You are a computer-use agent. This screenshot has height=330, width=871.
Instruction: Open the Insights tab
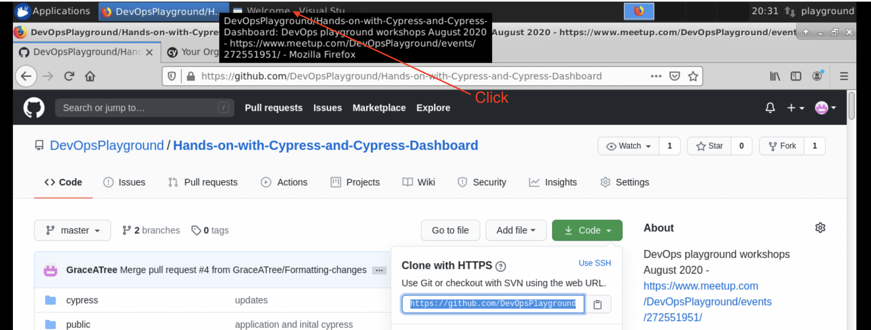[553, 182]
